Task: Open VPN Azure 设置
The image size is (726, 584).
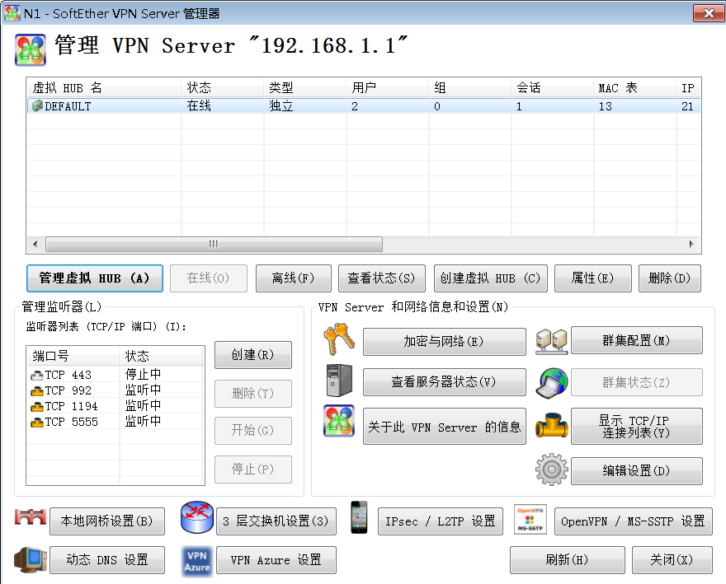Action: point(276,560)
